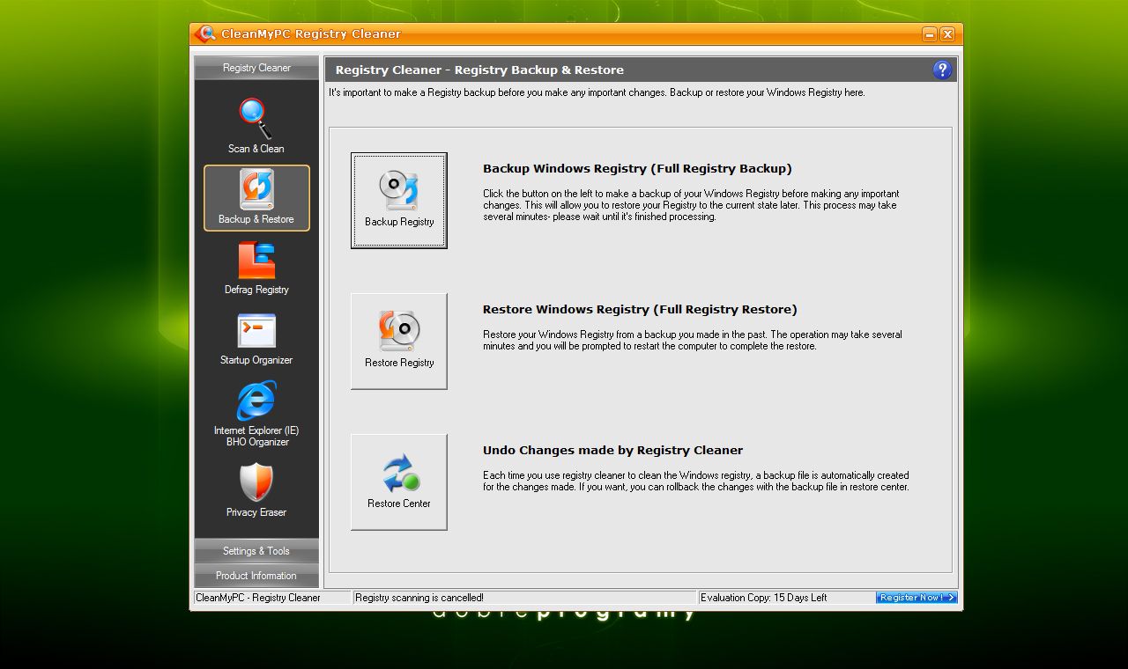Click the 'Registry scanning is cancelled!' status text
Screen dimensions: 1128x669
[419, 598]
